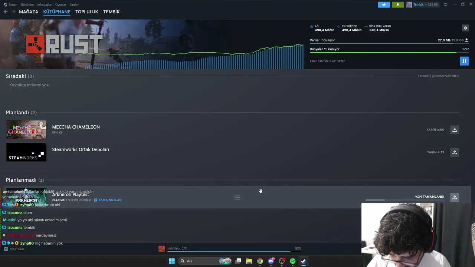Click the Arkheron Playtest reorder handle
Screen dimensions: 475x267
click(x=237, y=197)
